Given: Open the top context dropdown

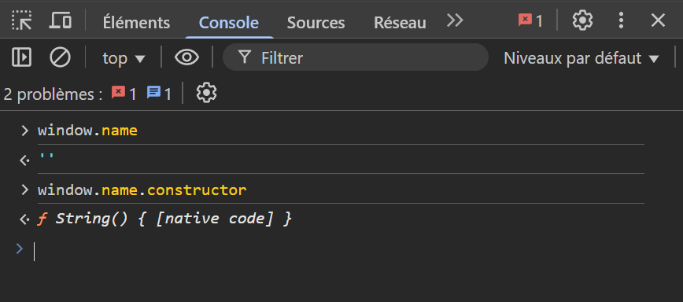Looking at the screenshot, I should pos(124,58).
